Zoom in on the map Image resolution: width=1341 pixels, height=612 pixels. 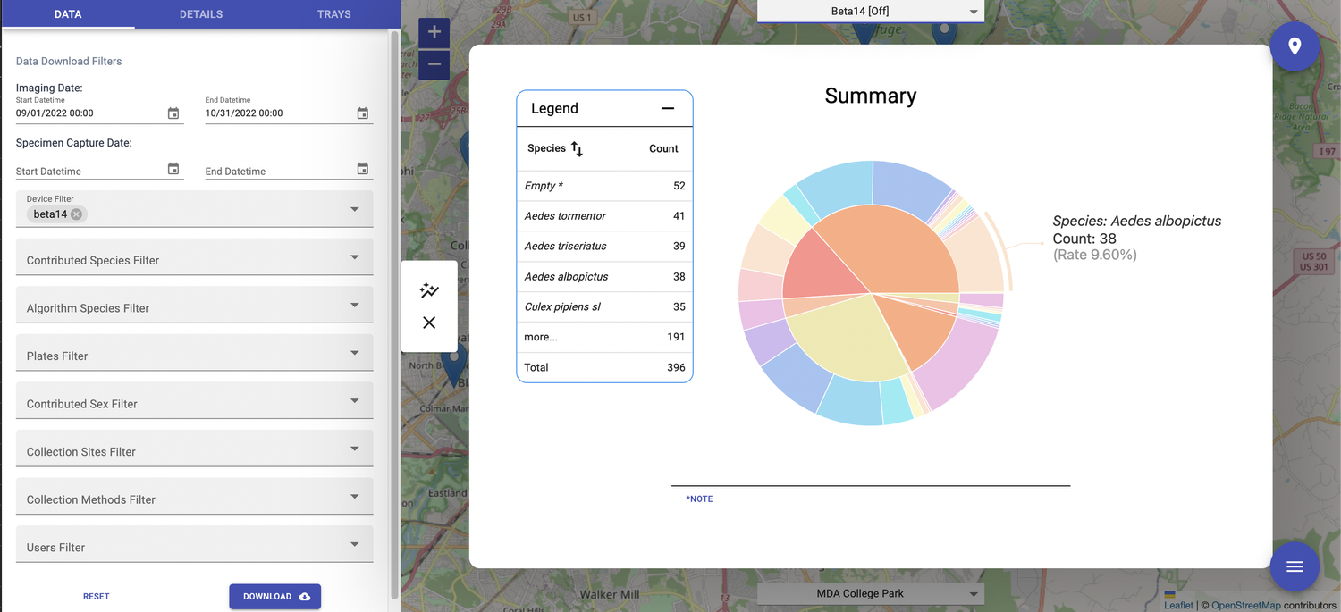coord(434,33)
